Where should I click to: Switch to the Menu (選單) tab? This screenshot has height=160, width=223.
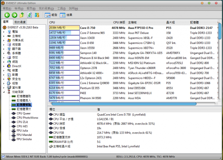coord(6,22)
